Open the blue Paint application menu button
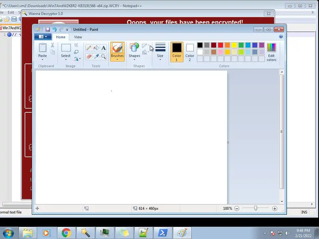 pos(43,37)
